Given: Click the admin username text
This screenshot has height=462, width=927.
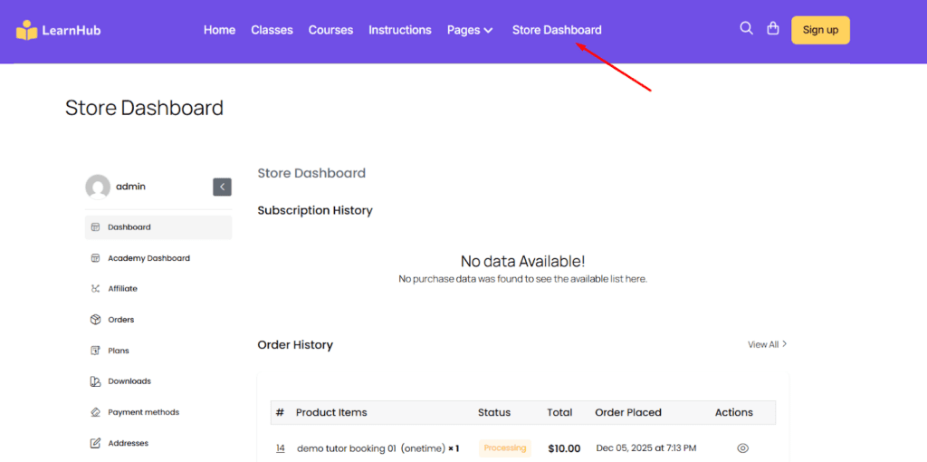Looking at the screenshot, I should coord(130,187).
